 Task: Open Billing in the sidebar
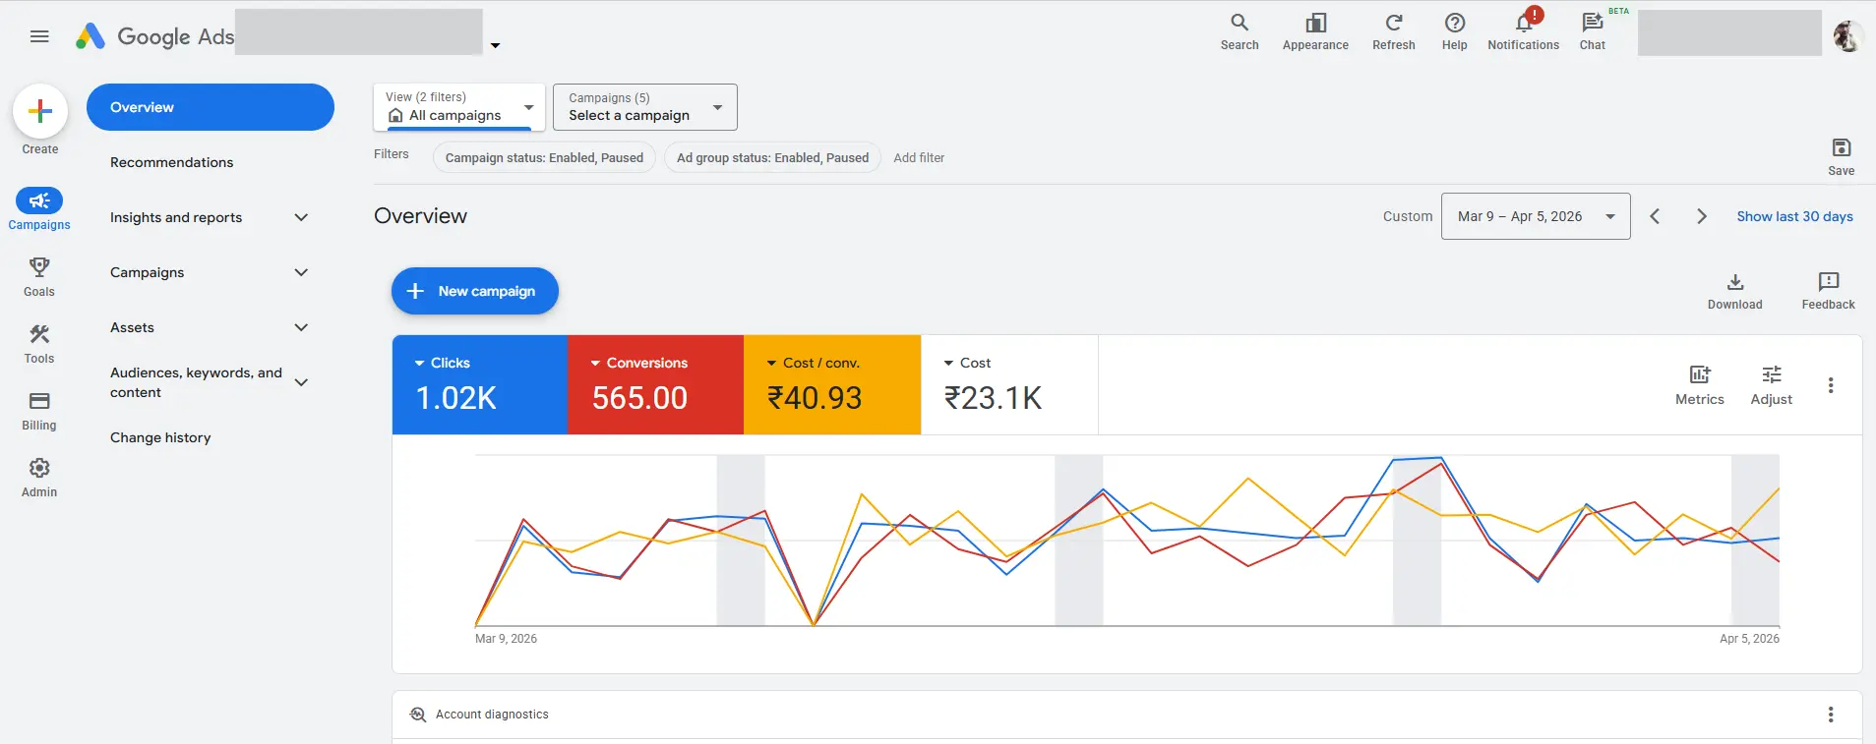click(39, 410)
